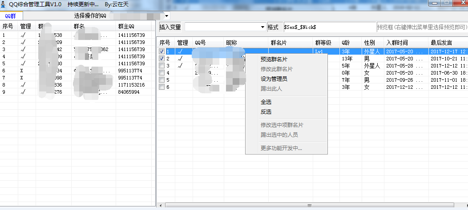
Task: Click 反选 in the context menu
Action: 266,112
